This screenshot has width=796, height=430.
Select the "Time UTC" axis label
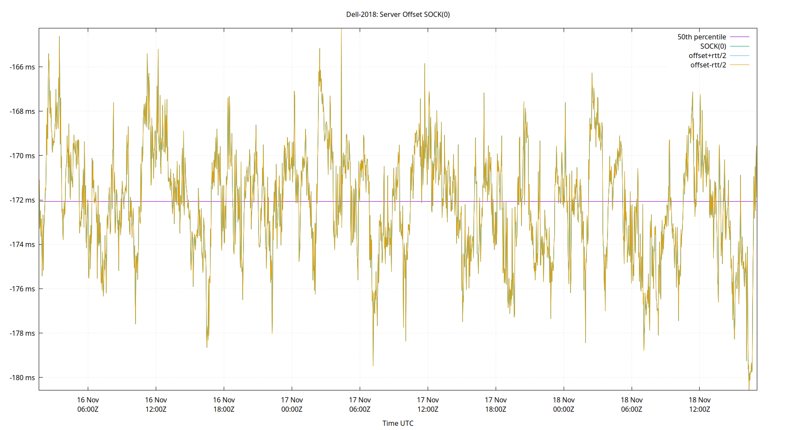click(x=398, y=423)
